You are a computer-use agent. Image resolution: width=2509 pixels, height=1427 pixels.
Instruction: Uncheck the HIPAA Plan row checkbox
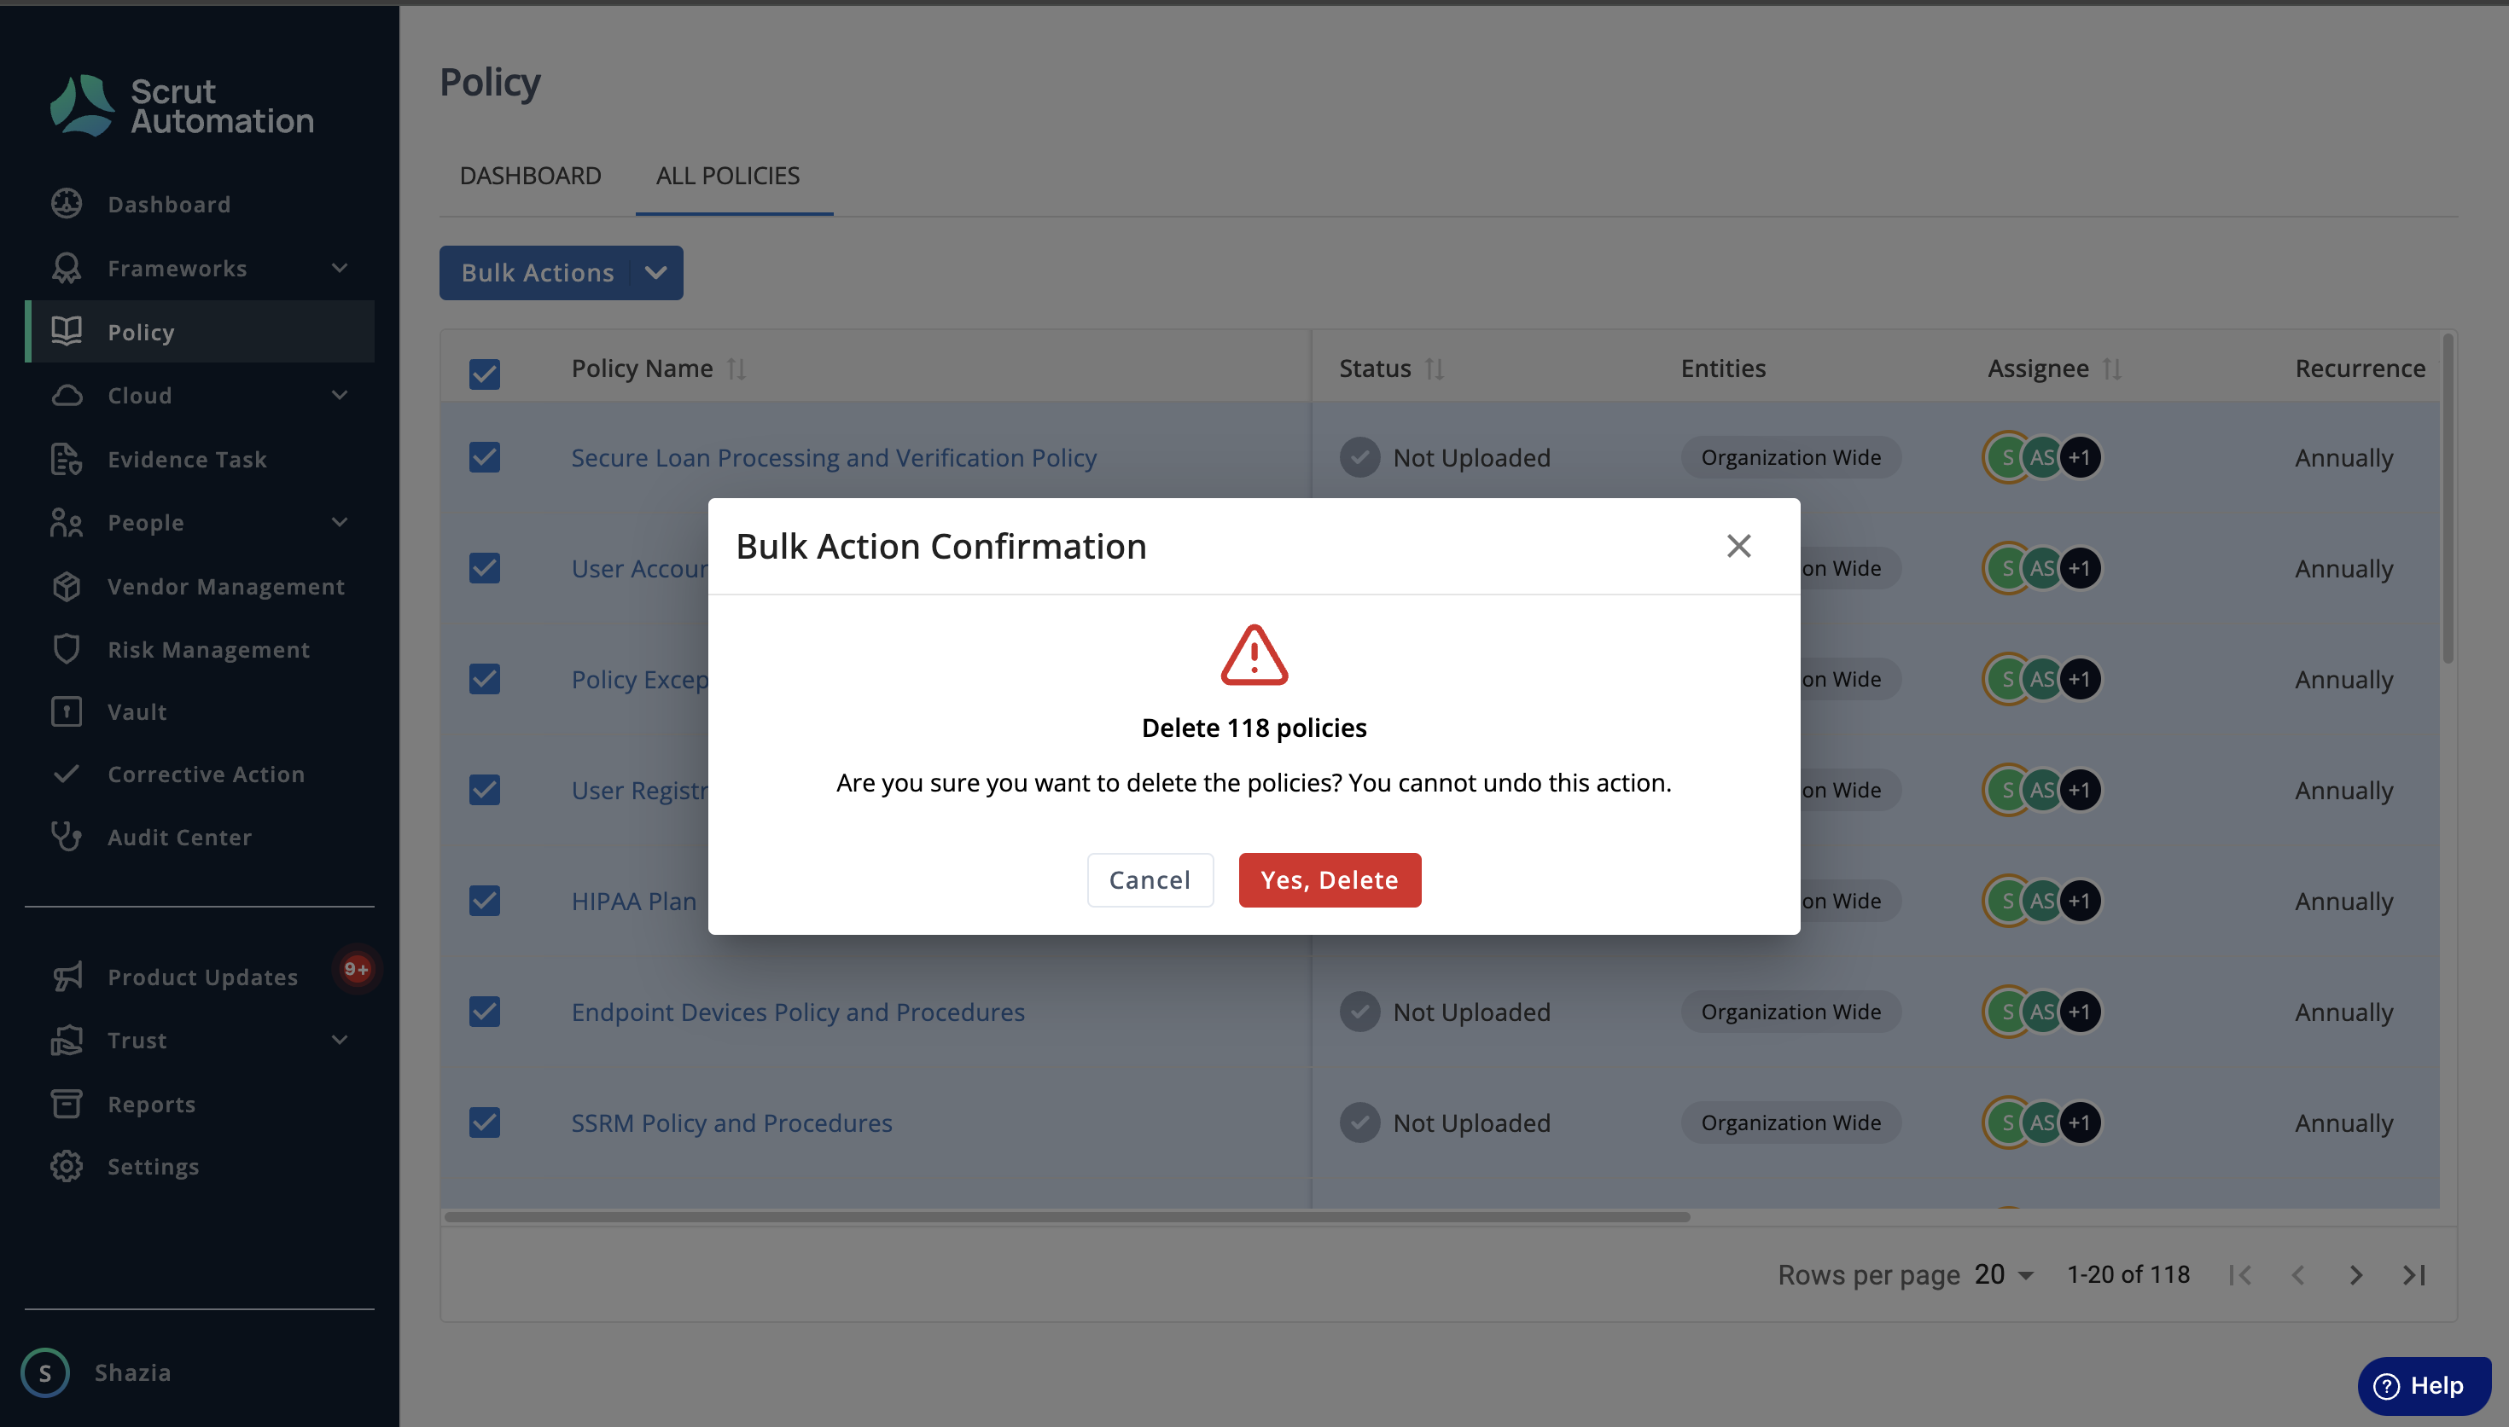[485, 900]
